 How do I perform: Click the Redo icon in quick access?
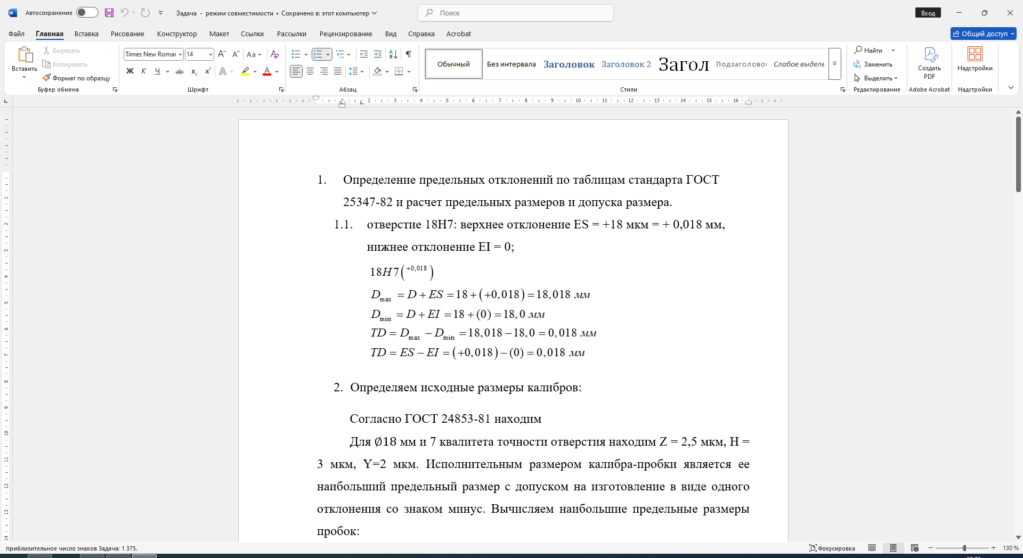point(145,13)
